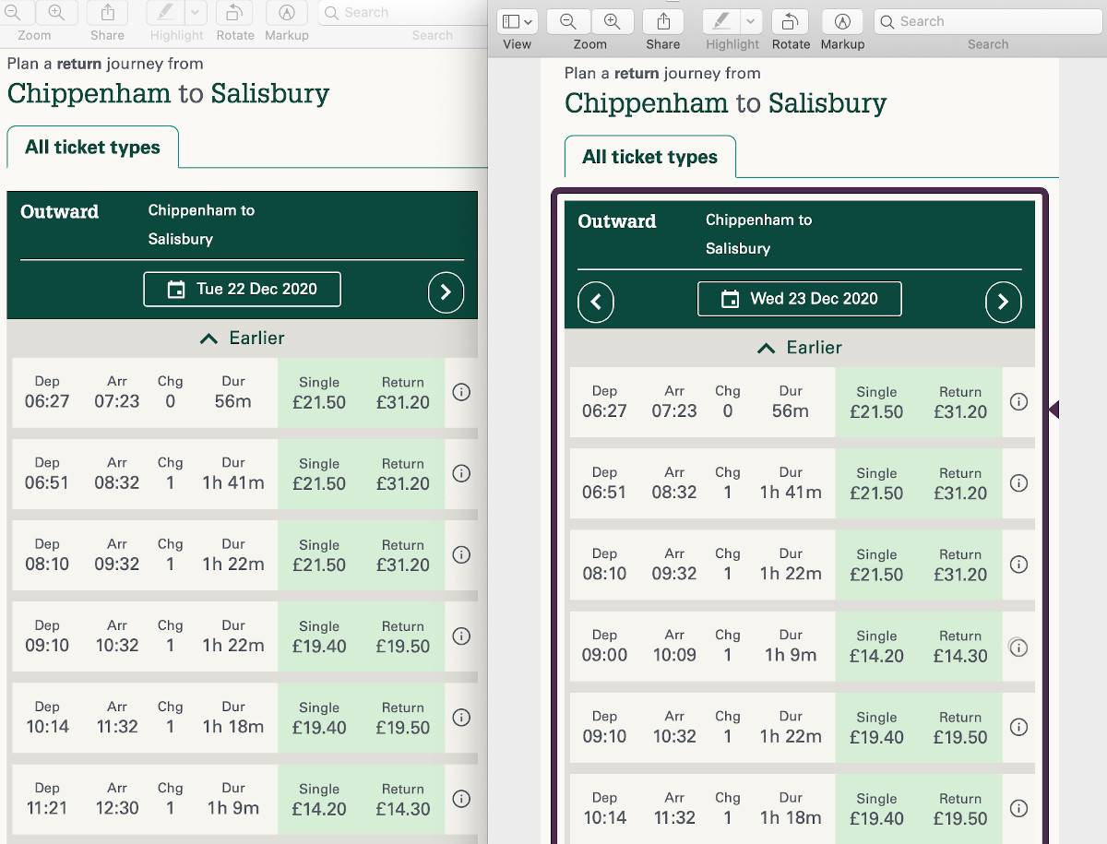
Task: Open the Wed 23 Dec 2020 date picker
Action: [799, 299]
